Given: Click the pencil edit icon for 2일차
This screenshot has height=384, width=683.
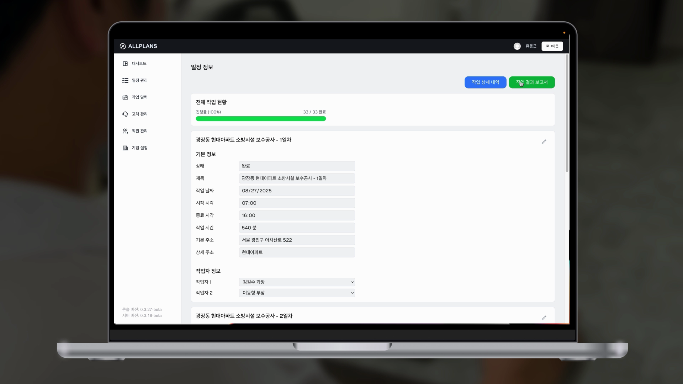Looking at the screenshot, I should (544, 318).
